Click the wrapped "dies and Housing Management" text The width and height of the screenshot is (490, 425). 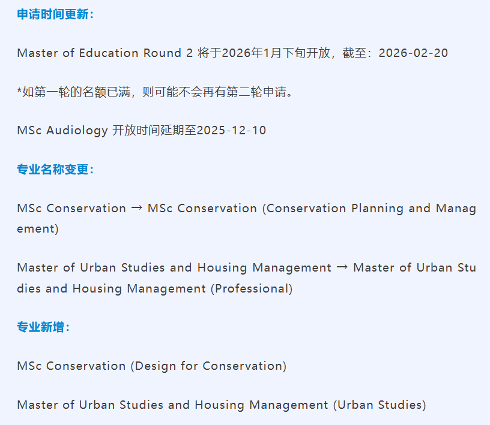coord(112,288)
